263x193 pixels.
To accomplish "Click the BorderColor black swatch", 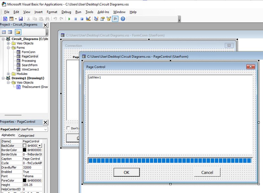I will tap(24, 150).
